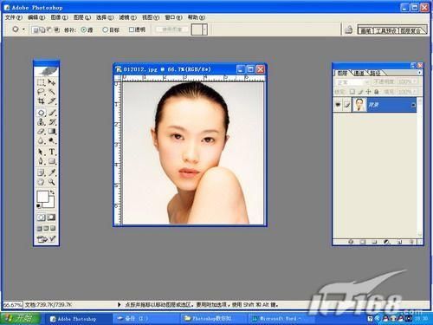The height and width of the screenshot is (325, 433).
Task: Open the layer opacity dropdown
Action: pyautogui.click(x=415, y=82)
